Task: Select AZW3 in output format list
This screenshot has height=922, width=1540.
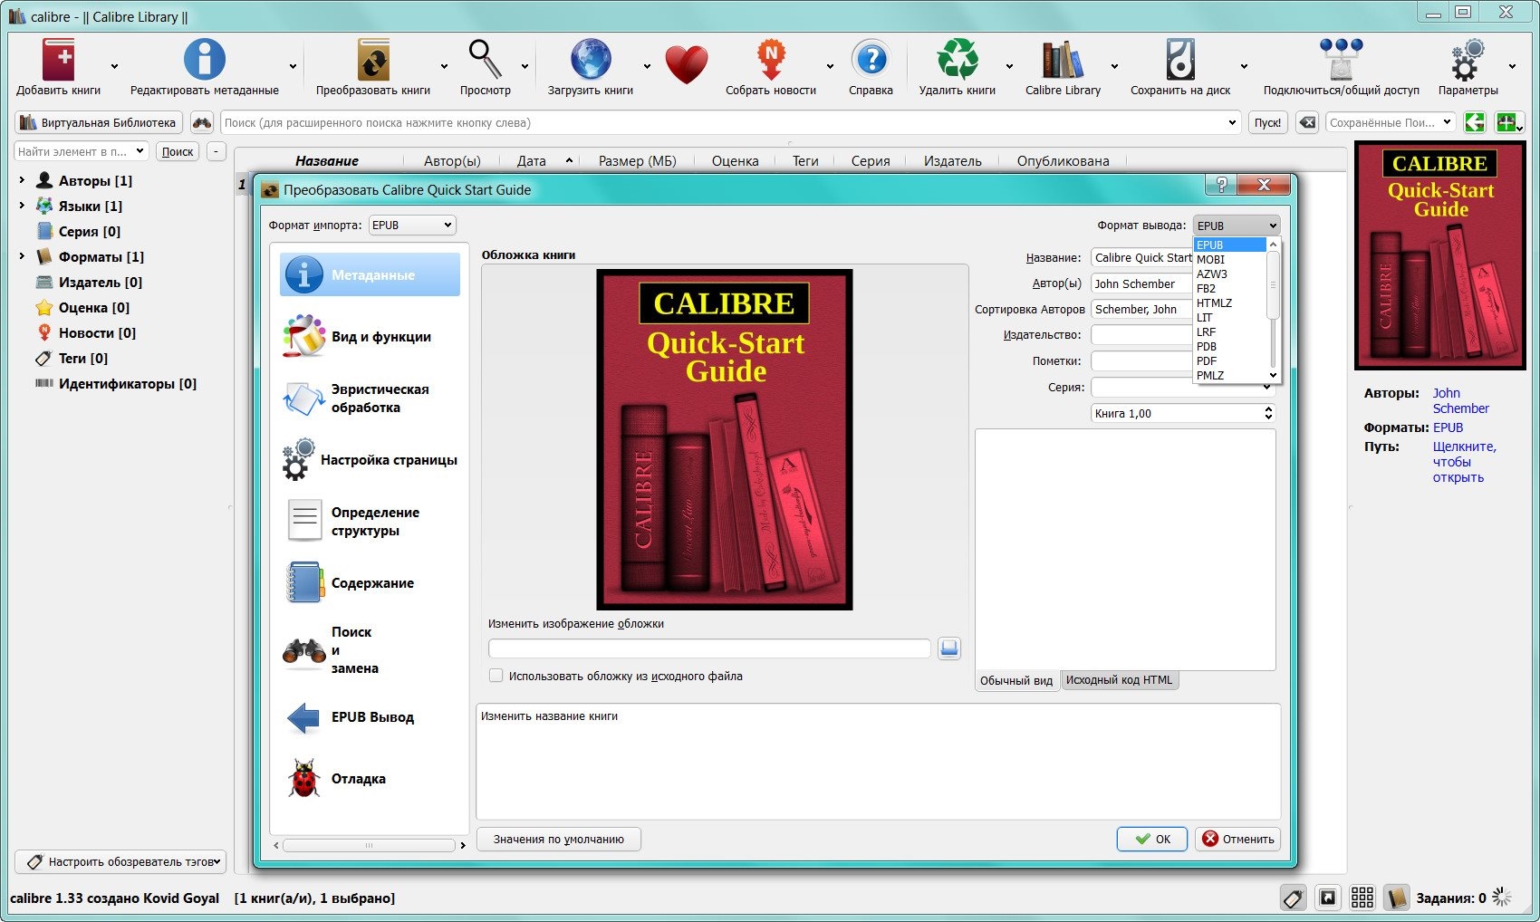Action: [1229, 274]
